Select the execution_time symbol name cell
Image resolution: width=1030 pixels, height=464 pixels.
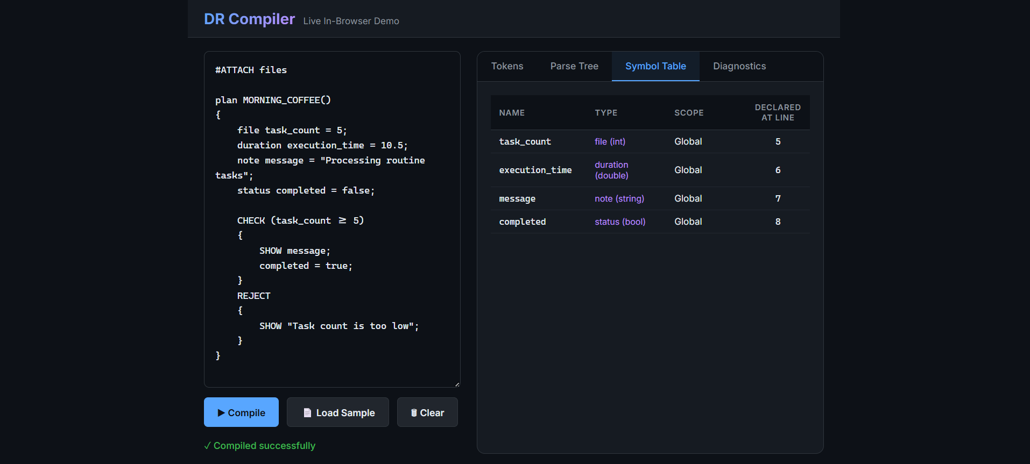tap(535, 170)
